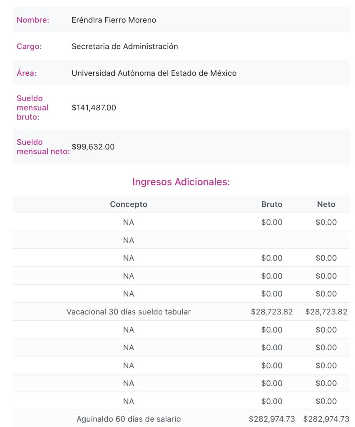
Task: Select the Vacacional 30 días sueldo tabular row
Action: pos(129,312)
